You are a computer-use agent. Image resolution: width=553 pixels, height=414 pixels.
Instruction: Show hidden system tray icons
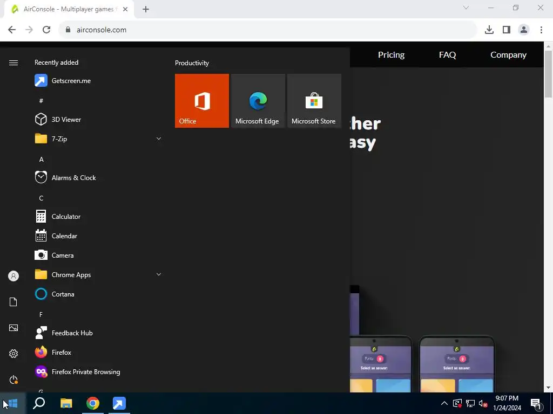pos(444,403)
